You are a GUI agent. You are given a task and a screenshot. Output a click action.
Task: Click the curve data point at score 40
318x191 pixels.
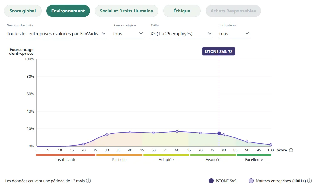click(x=130, y=132)
